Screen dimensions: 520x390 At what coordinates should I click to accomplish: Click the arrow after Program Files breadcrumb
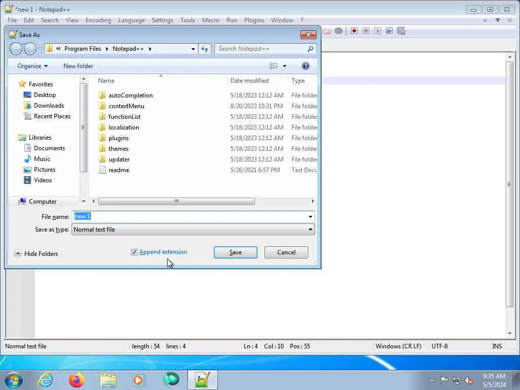coord(107,49)
